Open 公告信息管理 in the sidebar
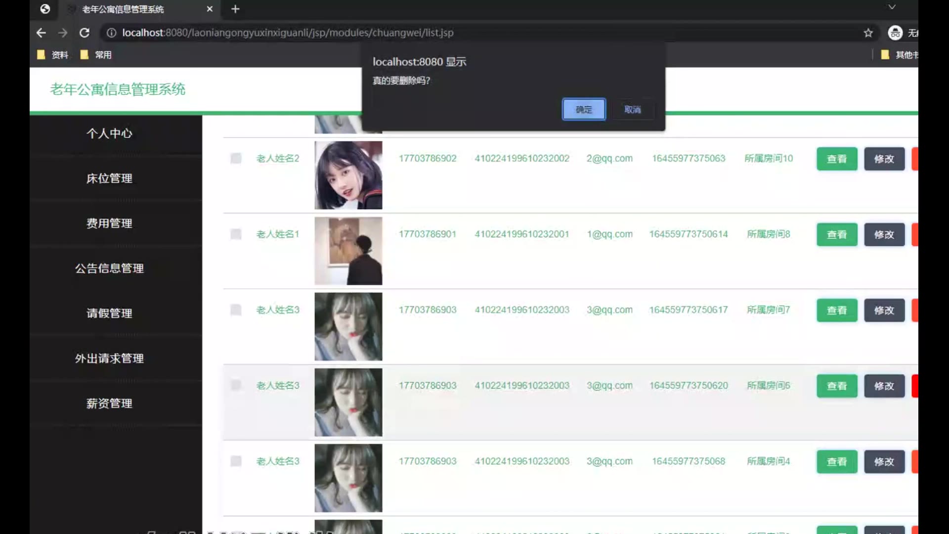 tap(109, 268)
